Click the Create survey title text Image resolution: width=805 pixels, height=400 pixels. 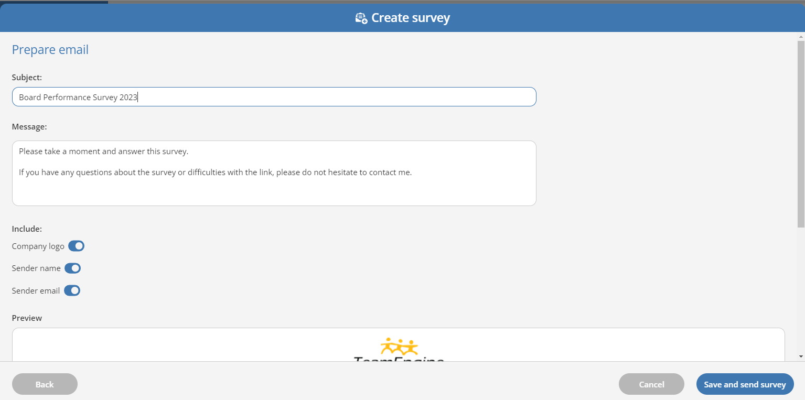(x=411, y=18)
